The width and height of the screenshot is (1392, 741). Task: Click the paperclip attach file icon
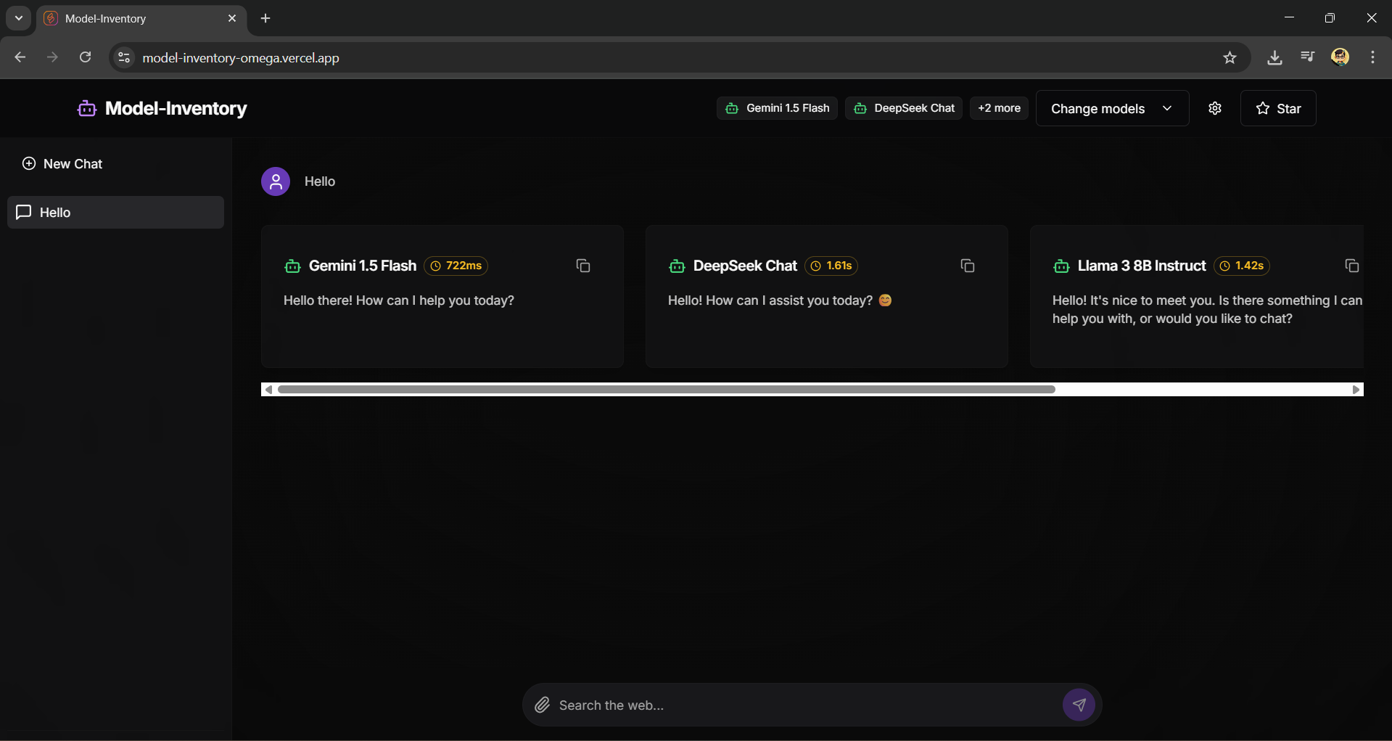pyautogui.click(x=542, y=705)
